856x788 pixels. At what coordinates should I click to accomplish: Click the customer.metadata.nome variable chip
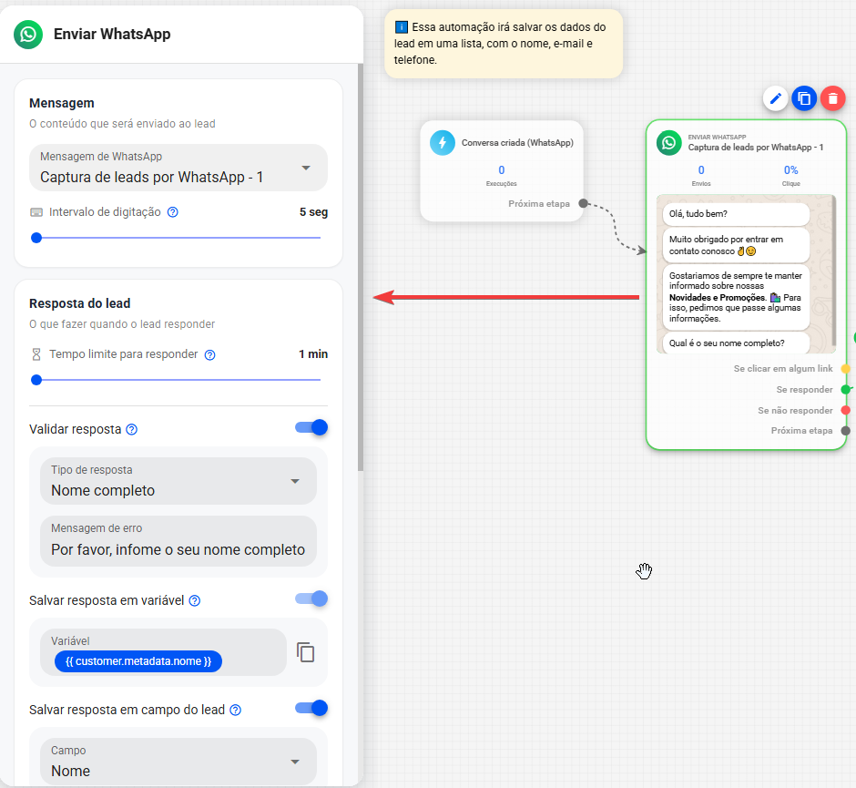coord(138,661)
